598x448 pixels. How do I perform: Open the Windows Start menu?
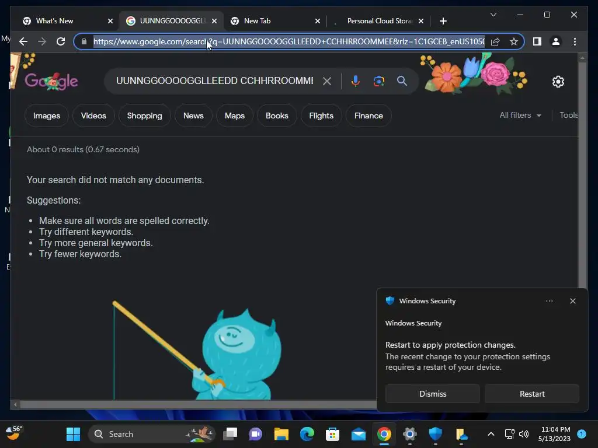(73, 434)
